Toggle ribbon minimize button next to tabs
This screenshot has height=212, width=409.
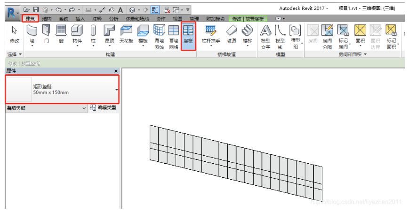pos(278,19)
